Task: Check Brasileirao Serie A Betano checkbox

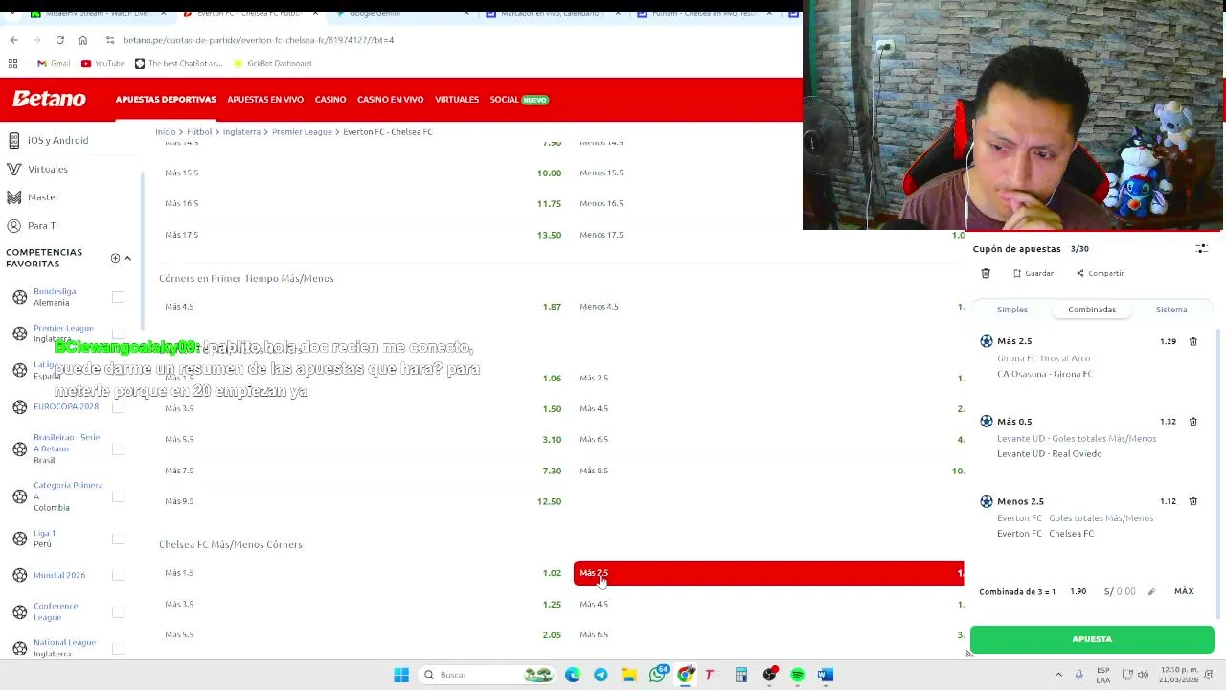Action: tap(118, 448)
